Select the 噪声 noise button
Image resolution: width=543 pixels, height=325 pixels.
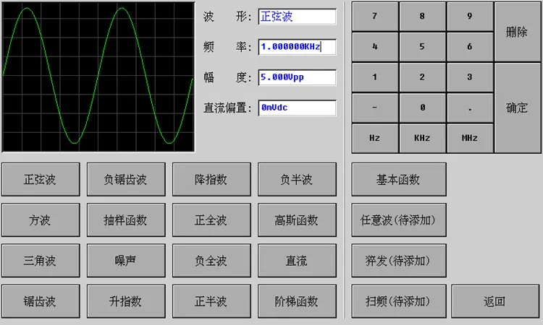click(126, 261)
